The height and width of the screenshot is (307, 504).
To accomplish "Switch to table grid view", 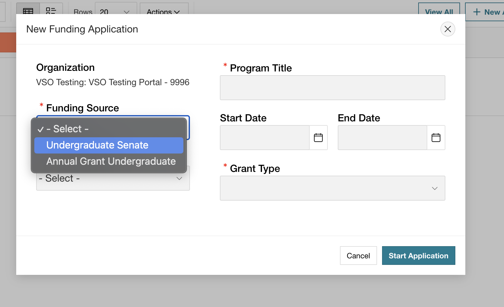I will [28, 11].
